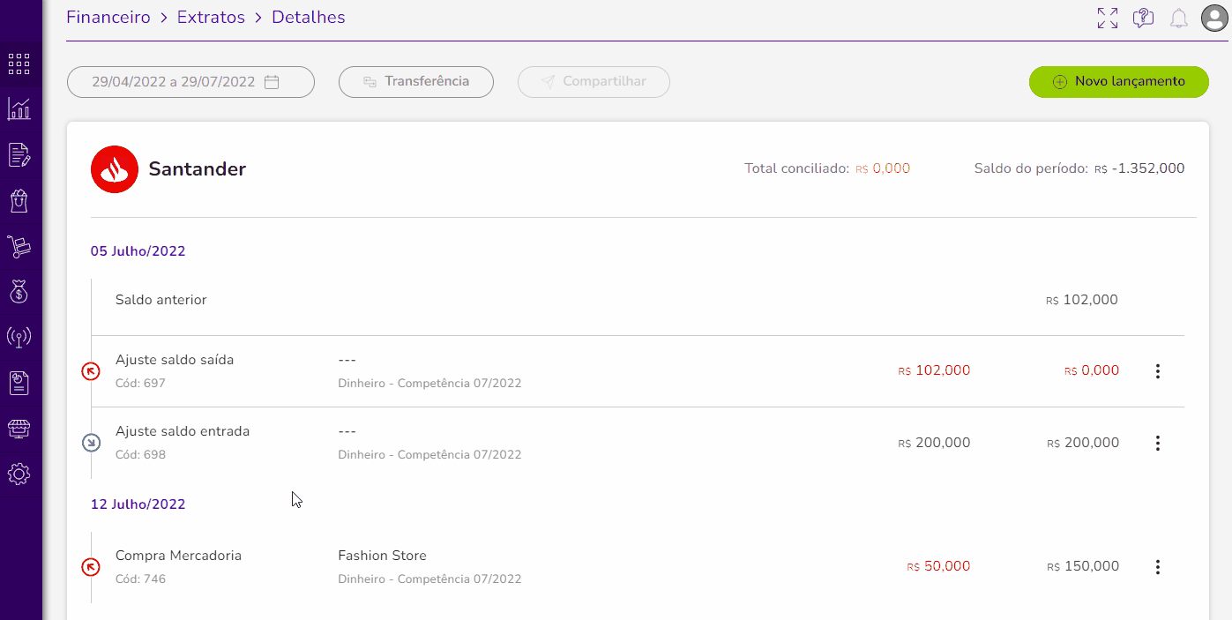Open the hand truck logistics sidebar icon

point(19,247)
